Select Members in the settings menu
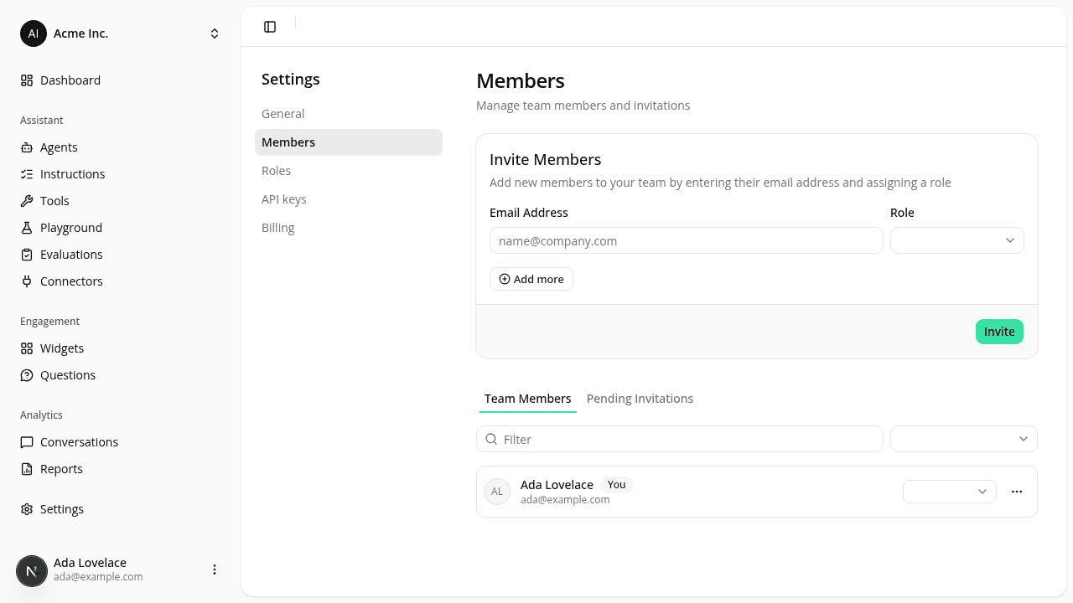1073x603 pixels. pos(349,142)
